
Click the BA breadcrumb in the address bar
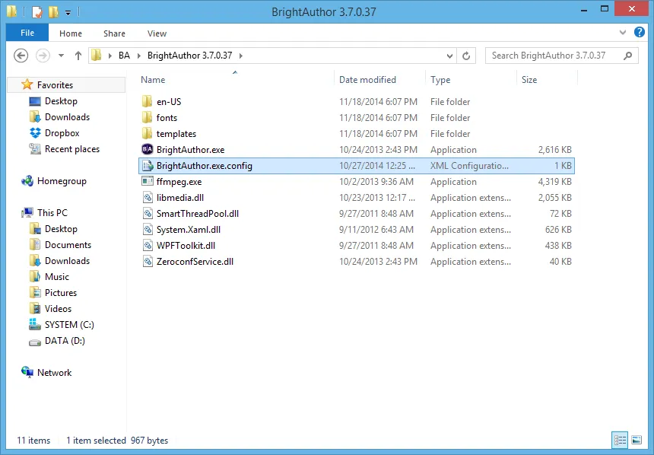click(x=124, y=56)
